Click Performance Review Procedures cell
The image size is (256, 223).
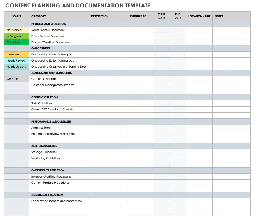pos(59,134)
